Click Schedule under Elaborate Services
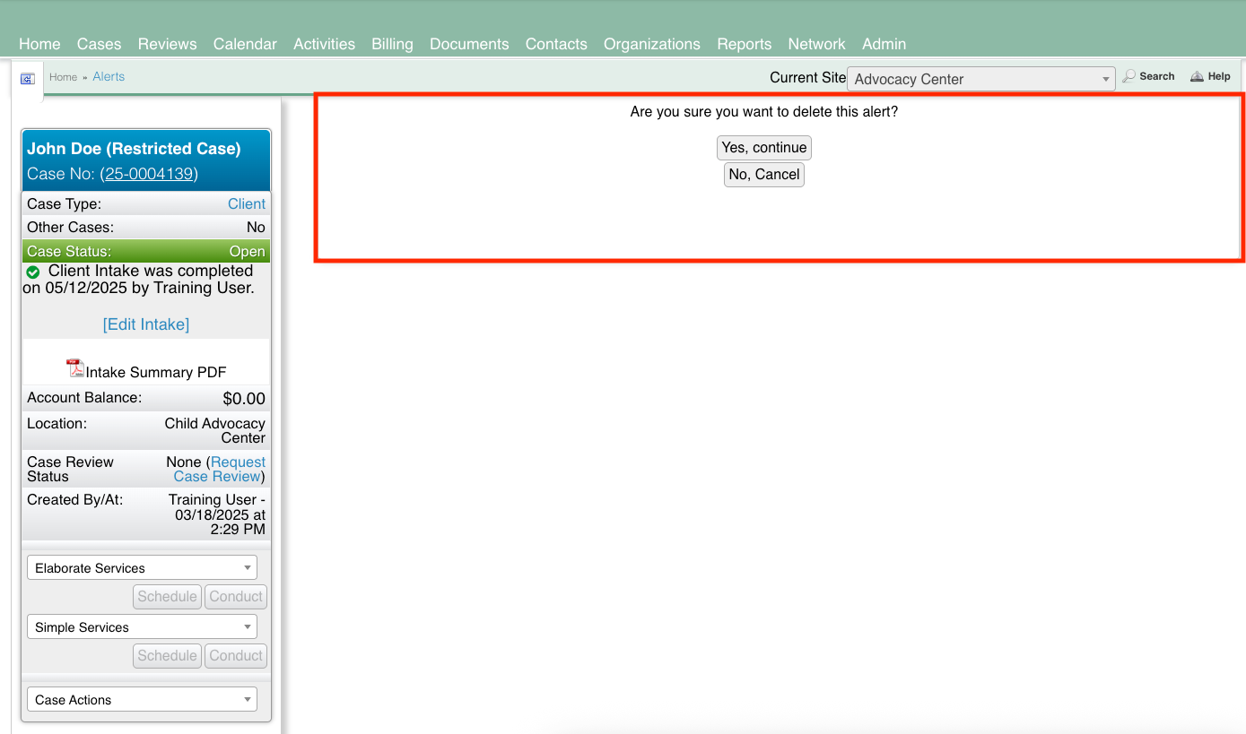The height and width of the screenshot is (734, 1246). click(167, 597)
